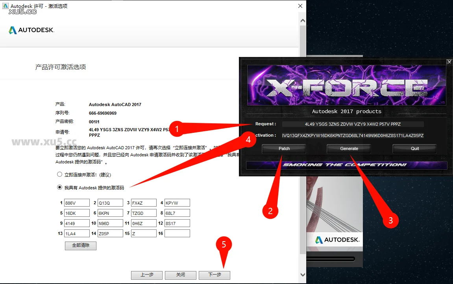
Task: Proceed with the 下一步 button
Action: [214, 275]
